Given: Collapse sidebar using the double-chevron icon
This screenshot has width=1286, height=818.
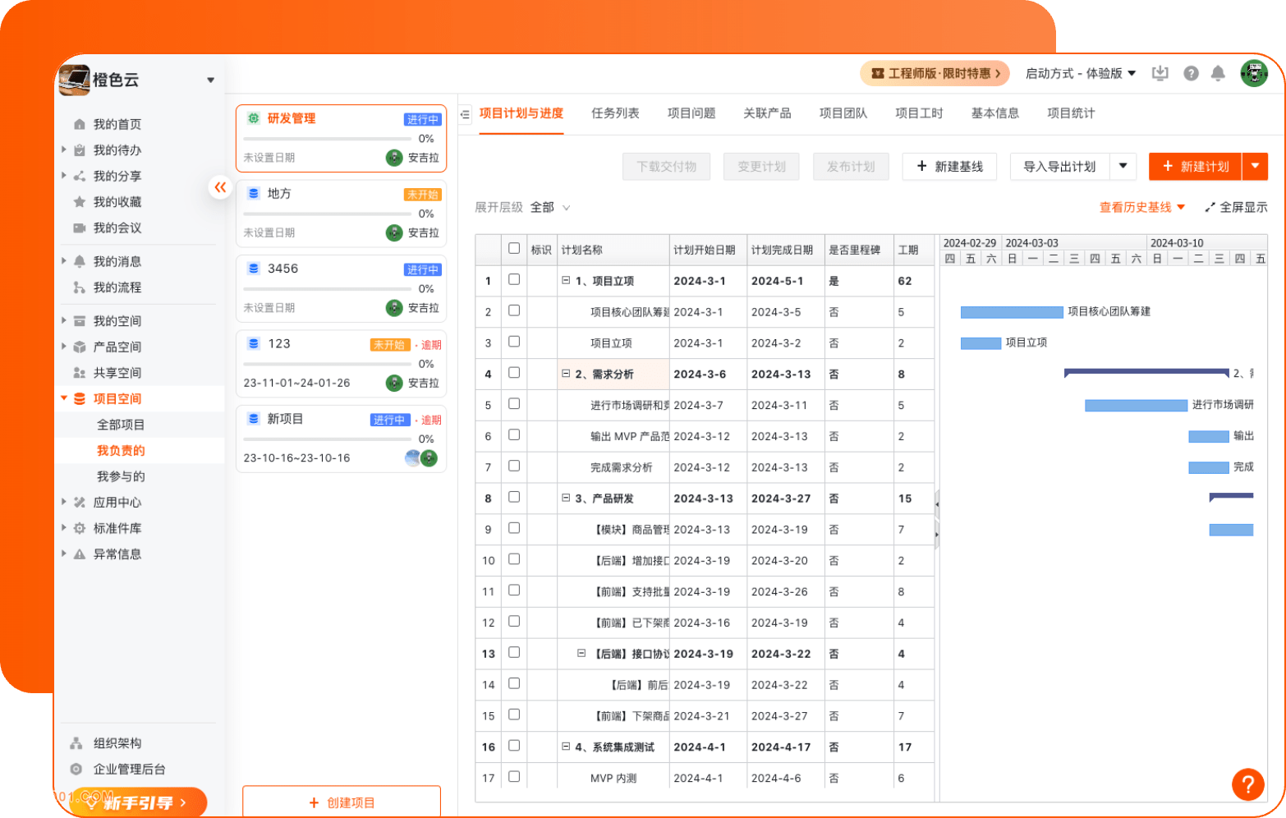Looking at the screenshot, I should [220, 187].
